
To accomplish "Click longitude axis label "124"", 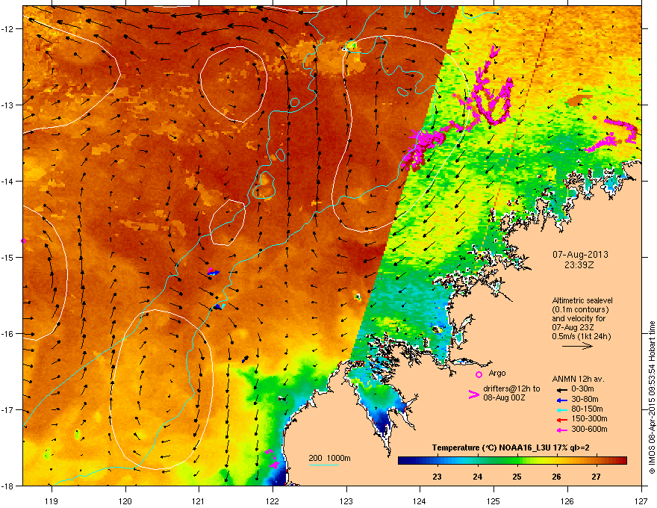I will click(420, 501).
